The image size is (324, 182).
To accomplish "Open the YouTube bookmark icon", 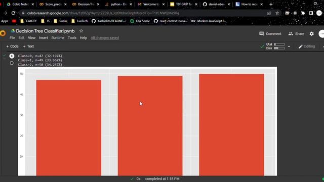I will [x=14, y=21].
